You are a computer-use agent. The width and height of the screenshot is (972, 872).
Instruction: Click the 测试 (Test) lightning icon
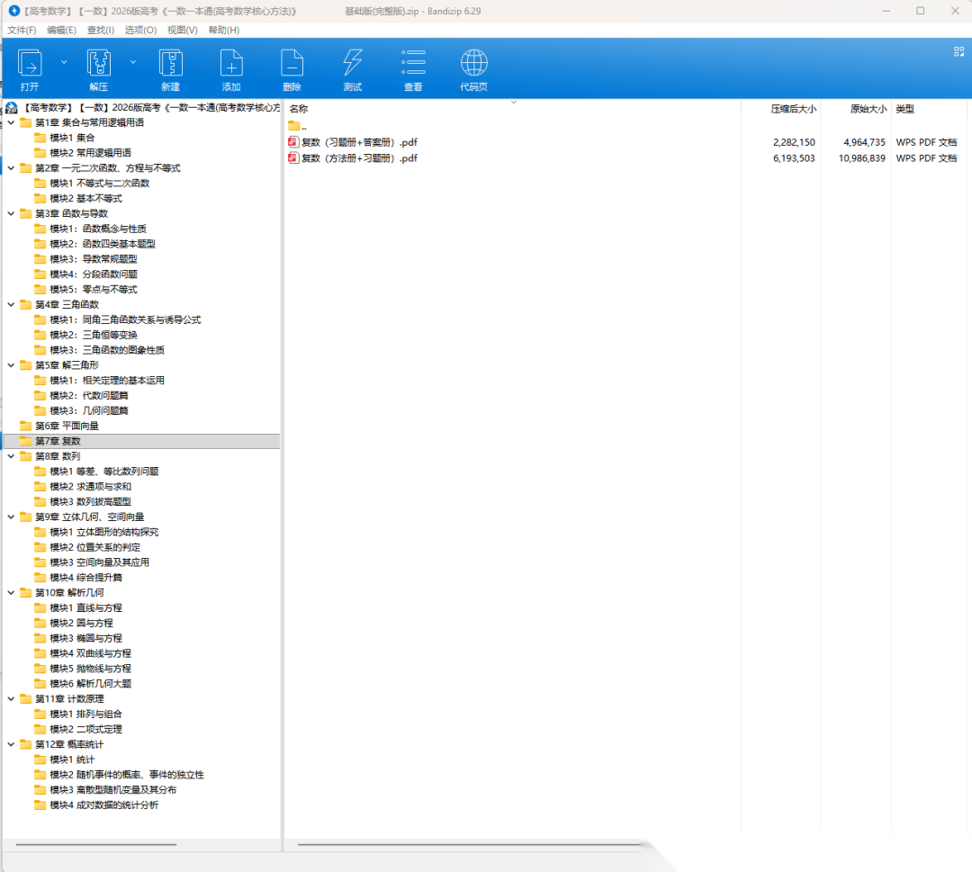coord(353,63)
